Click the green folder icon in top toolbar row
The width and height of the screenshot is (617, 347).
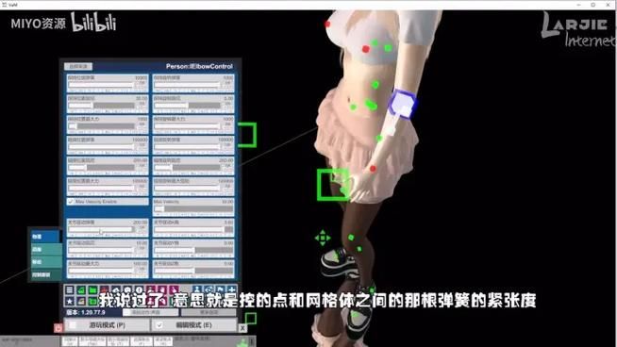[92, 290]
